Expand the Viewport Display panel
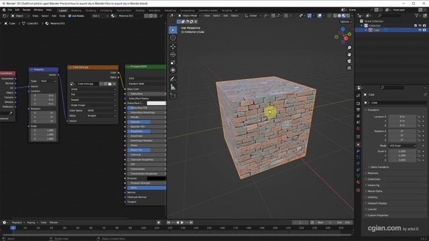Viewport: 429px width, 241px height. tap(377, 204)
